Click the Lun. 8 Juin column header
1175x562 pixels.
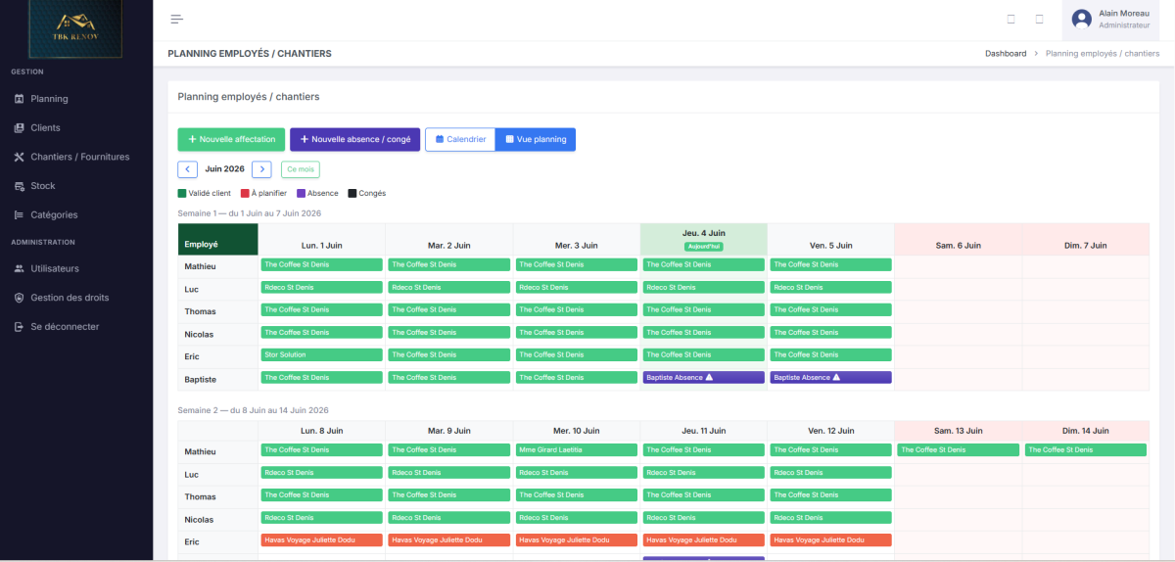[x=321, y=430]
